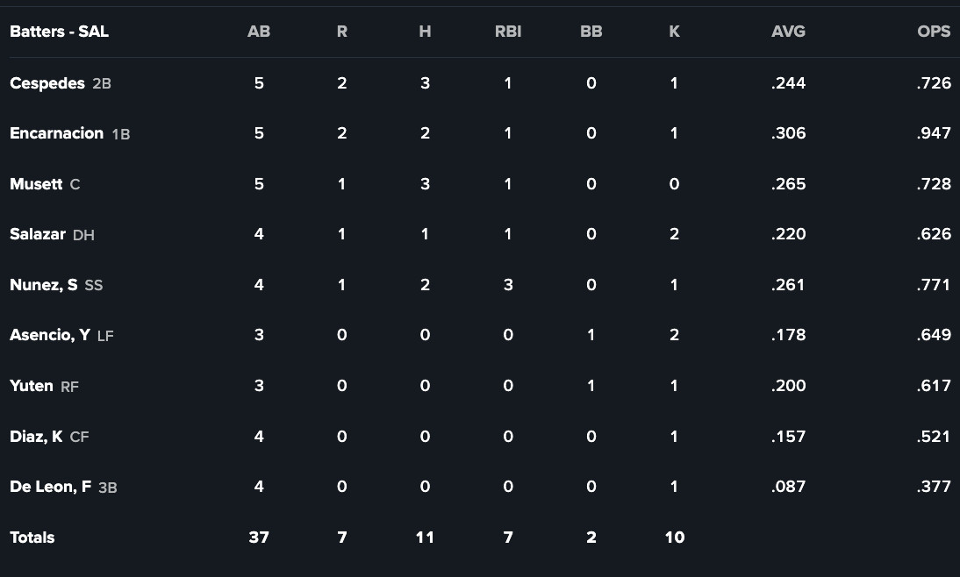This screenshot has width=960, height=577.
Task: Click the Encarnacion player name
Action: coord(56,133)
